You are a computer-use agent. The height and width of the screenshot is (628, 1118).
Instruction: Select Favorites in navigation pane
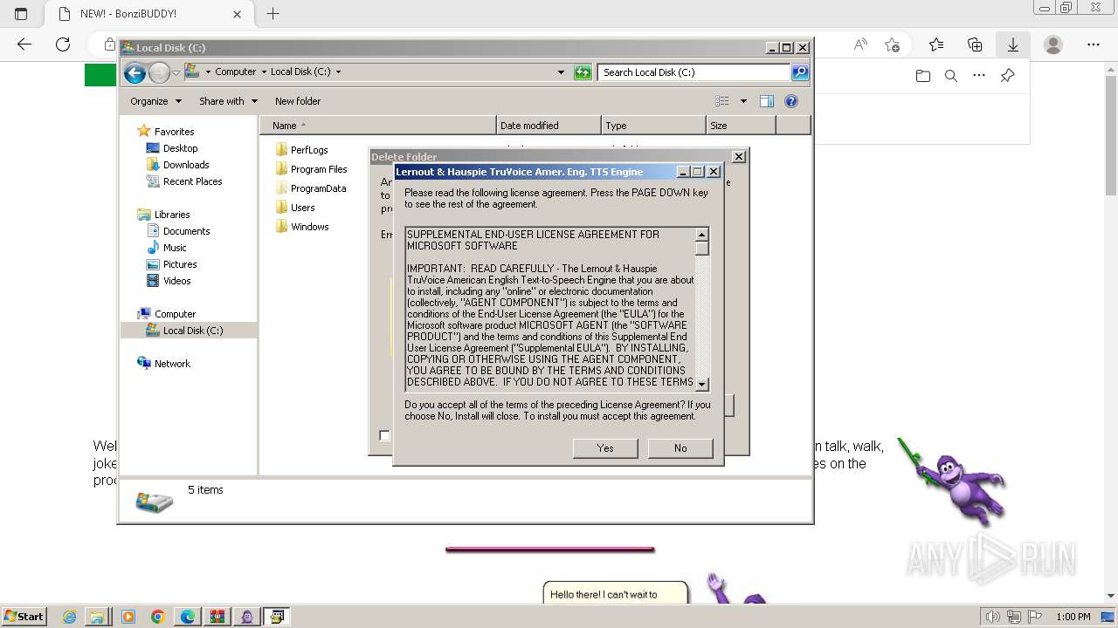[174, 132]
